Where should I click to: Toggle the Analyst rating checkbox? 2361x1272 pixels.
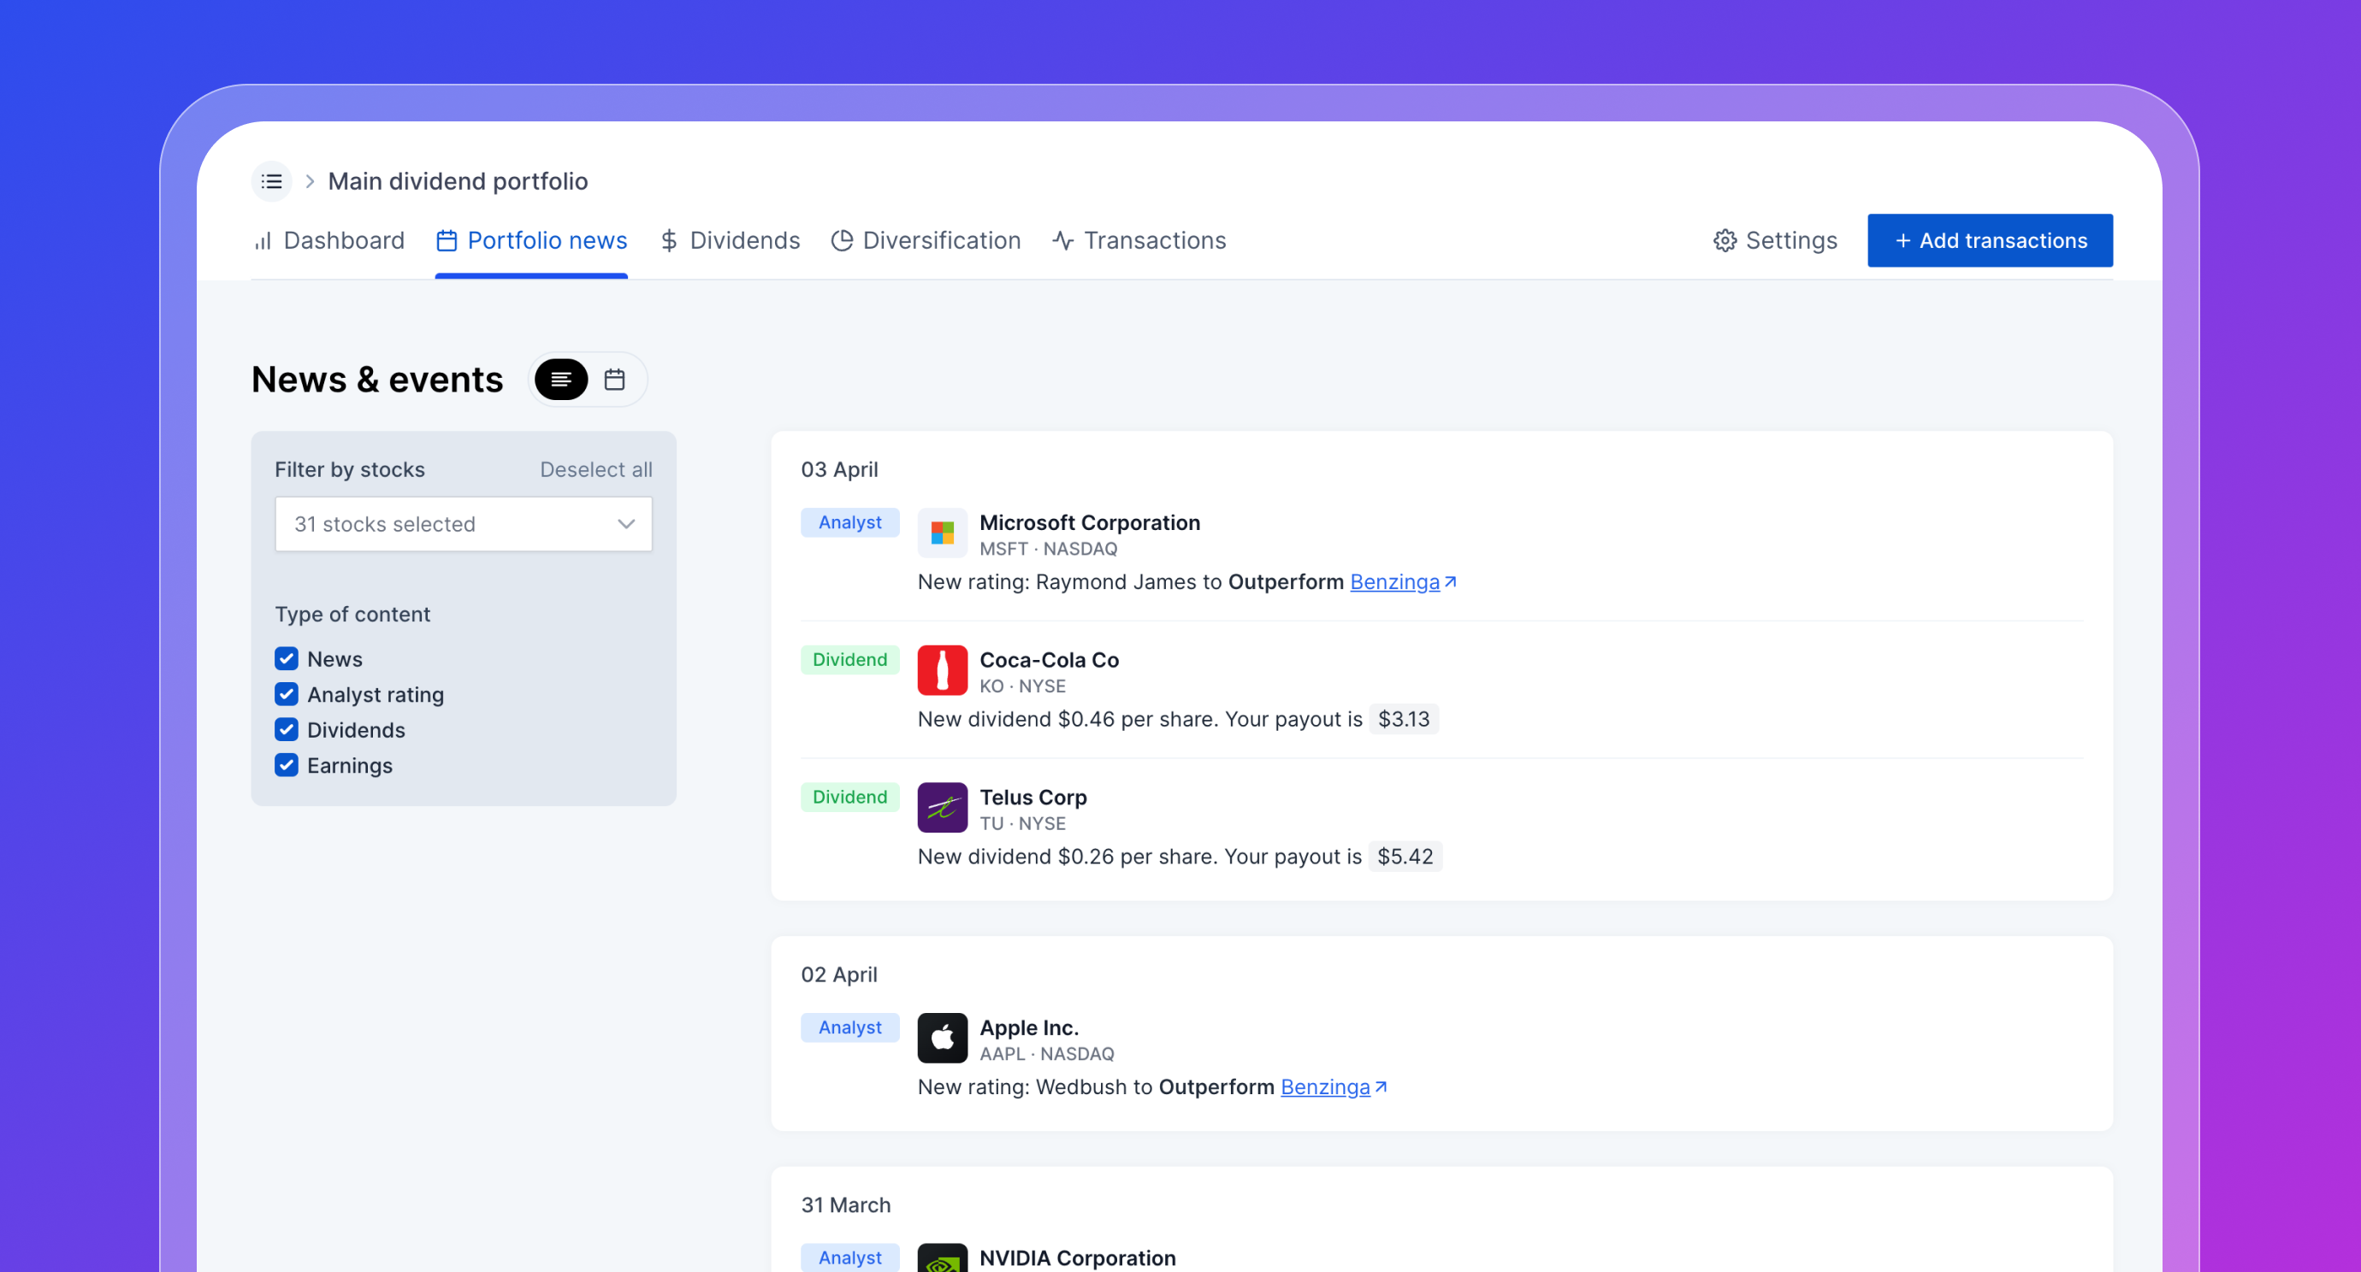click(286, 694)
